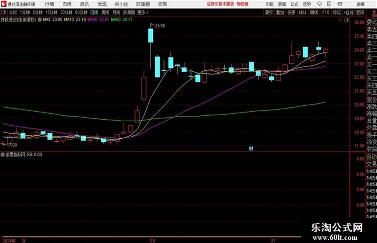Expand the 更多 more periods arrow
Image resolution: width=377 pixels, height=243 pixels.
(143, 12)
